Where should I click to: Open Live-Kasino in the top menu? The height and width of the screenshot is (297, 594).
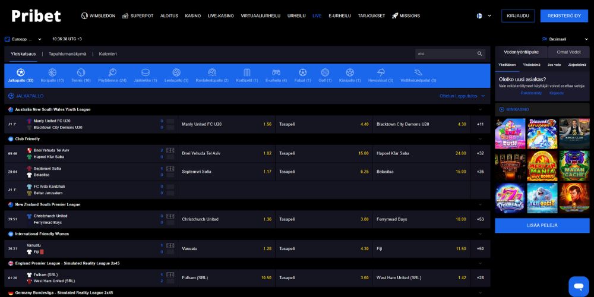[221, 16]
